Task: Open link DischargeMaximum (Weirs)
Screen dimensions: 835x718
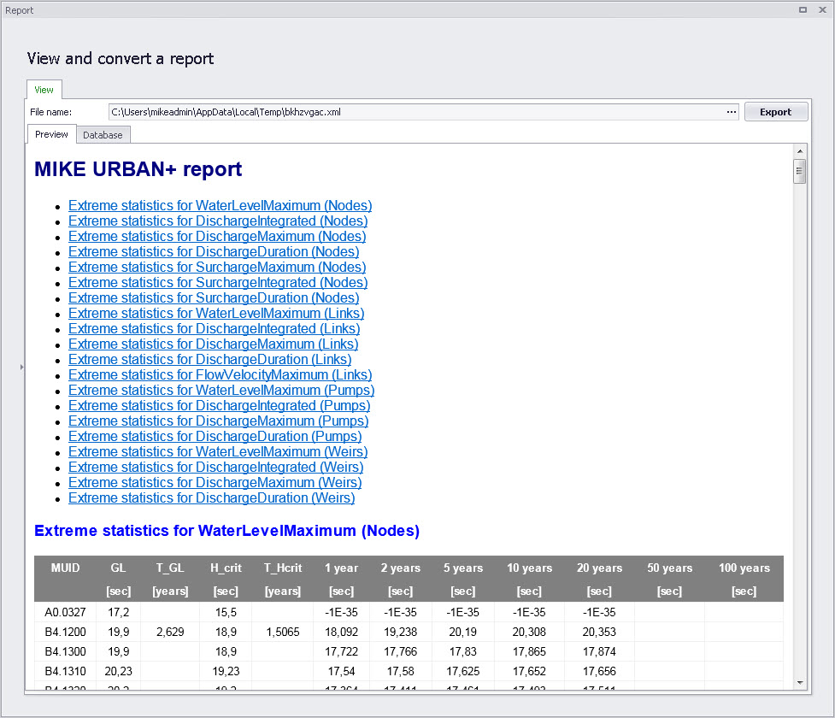Action: (215, 483)
